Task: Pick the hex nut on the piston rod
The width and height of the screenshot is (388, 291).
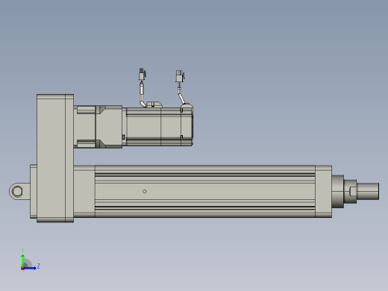Action: tap(353, 191)
